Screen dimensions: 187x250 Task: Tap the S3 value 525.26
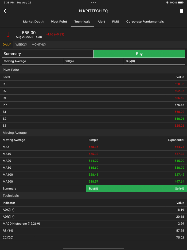tap(179, 126)
